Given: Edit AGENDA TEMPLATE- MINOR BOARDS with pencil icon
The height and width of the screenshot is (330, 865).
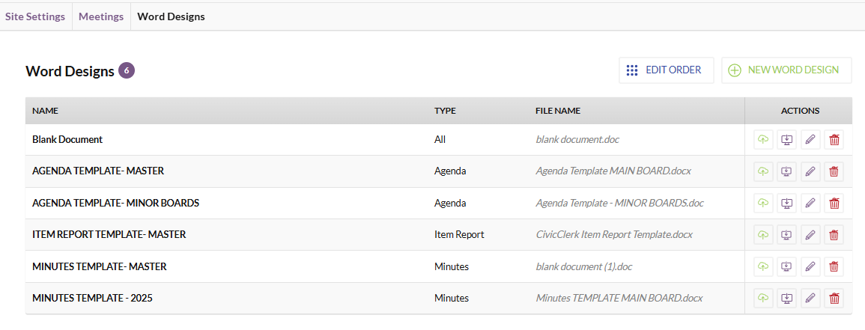Looking at the screenshot, I should (810, 204).
